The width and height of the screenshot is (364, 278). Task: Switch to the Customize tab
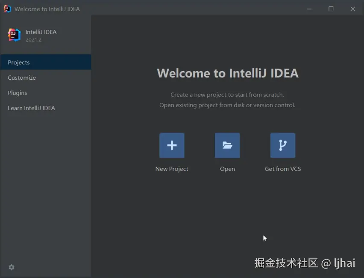[x=45, y=78]
